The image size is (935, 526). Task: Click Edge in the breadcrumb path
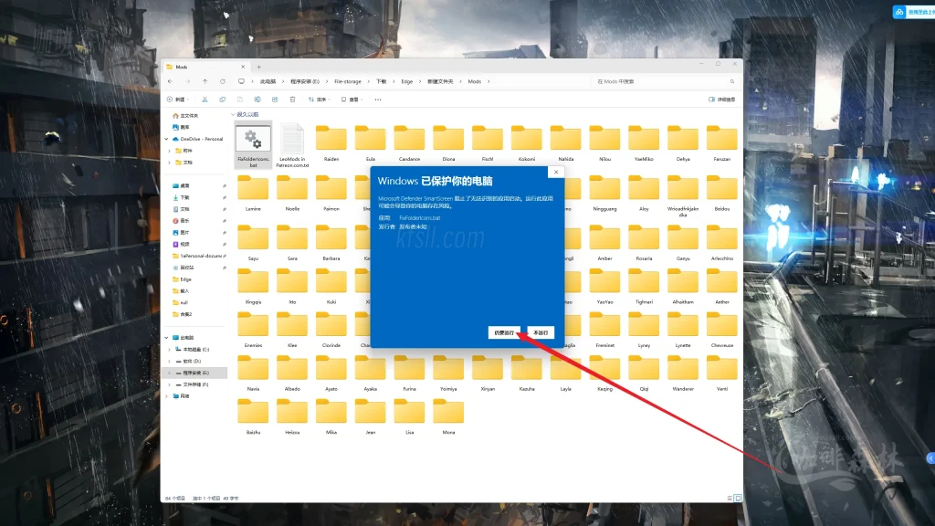coord(406,81)
